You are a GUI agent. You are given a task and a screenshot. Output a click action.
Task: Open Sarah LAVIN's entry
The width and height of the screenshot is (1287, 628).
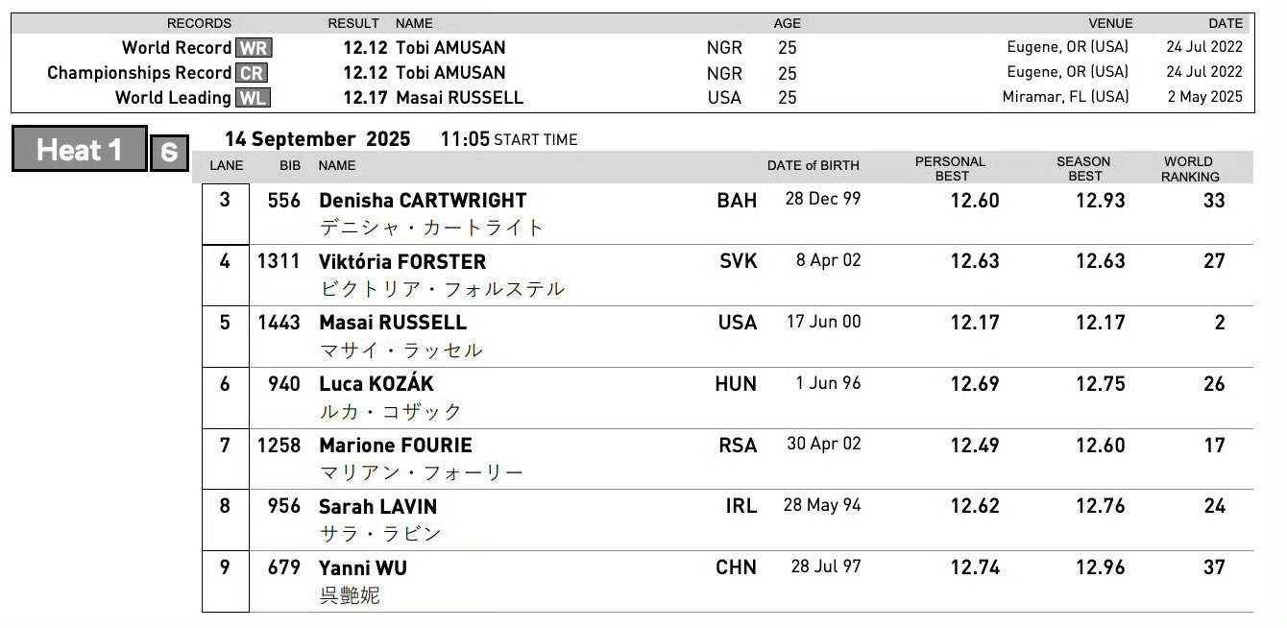pos(377,507)
